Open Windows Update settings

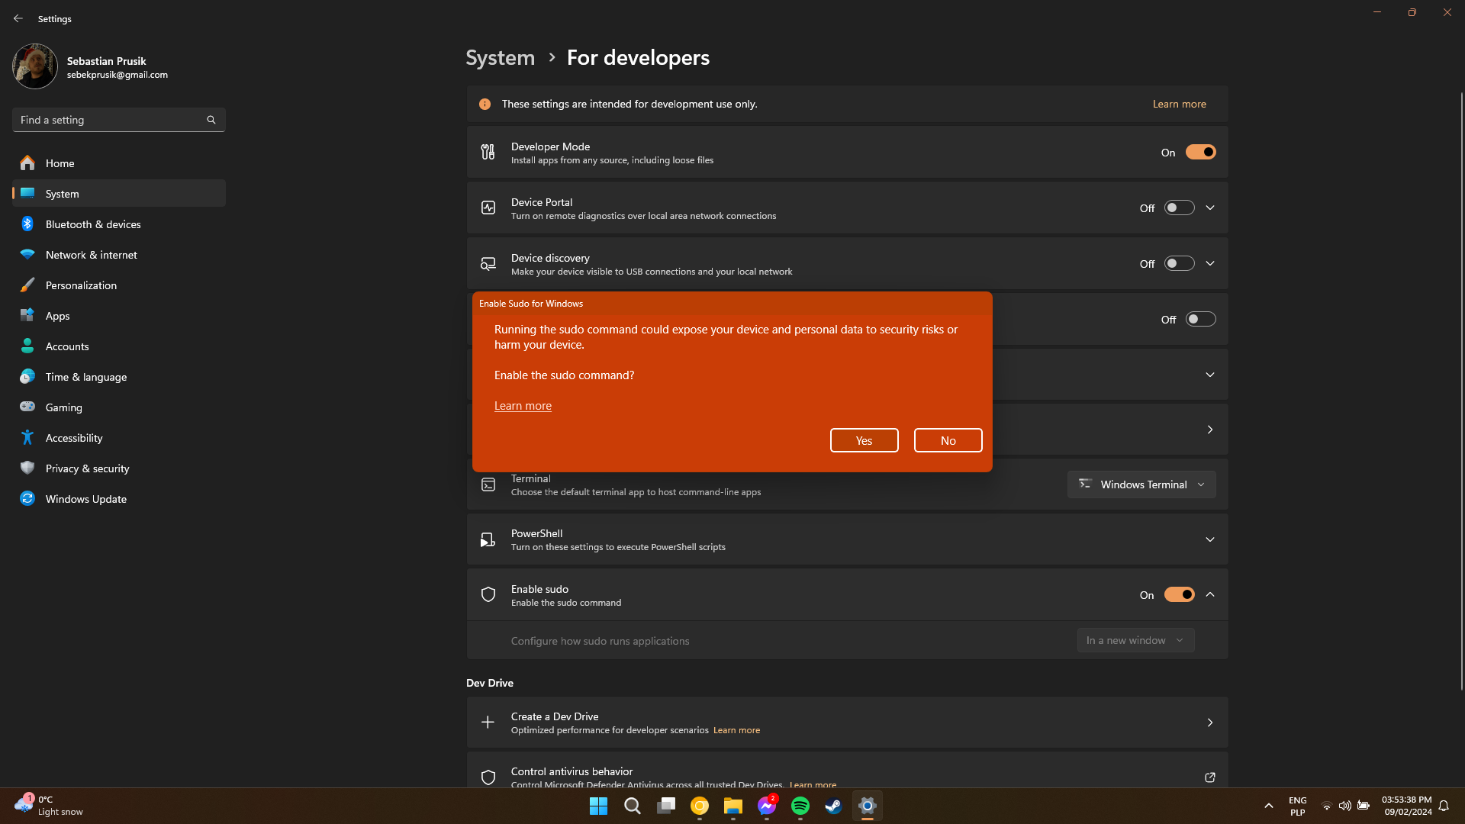(x=85, y=498)
